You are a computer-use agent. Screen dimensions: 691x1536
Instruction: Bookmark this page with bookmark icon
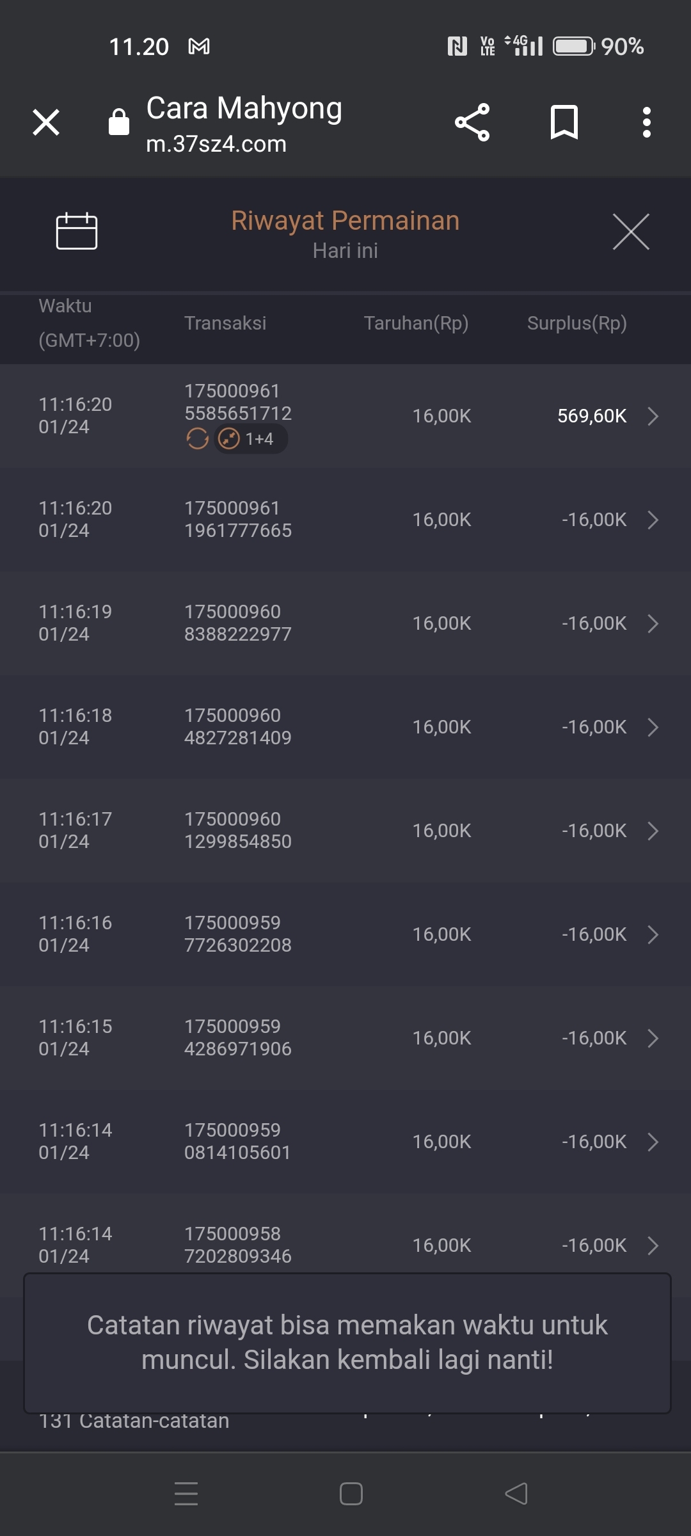pyautogui.click(x=564, y=122)
